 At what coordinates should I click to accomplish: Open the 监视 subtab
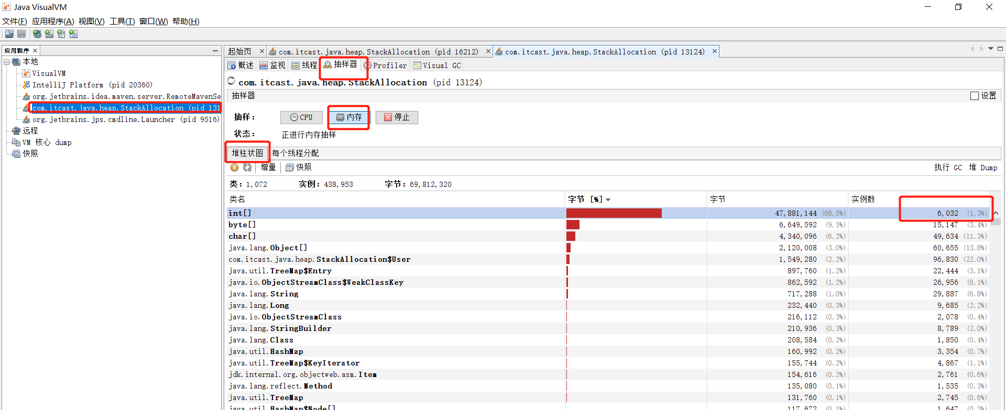pyautogui.click(x=272, y=65)
